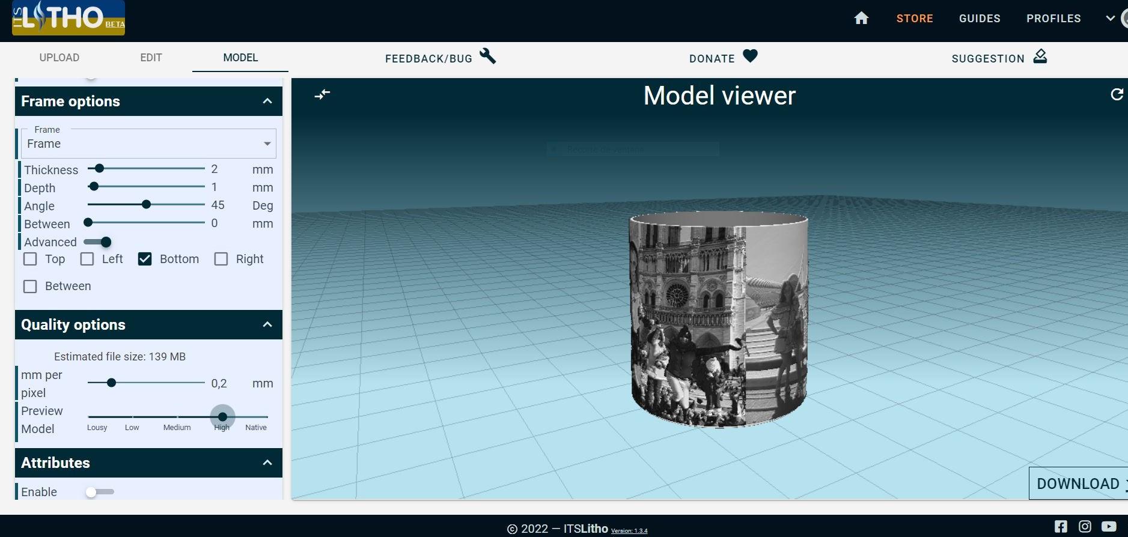
Task: Click the version 1.3.4 link
Action: coord(629,530)
